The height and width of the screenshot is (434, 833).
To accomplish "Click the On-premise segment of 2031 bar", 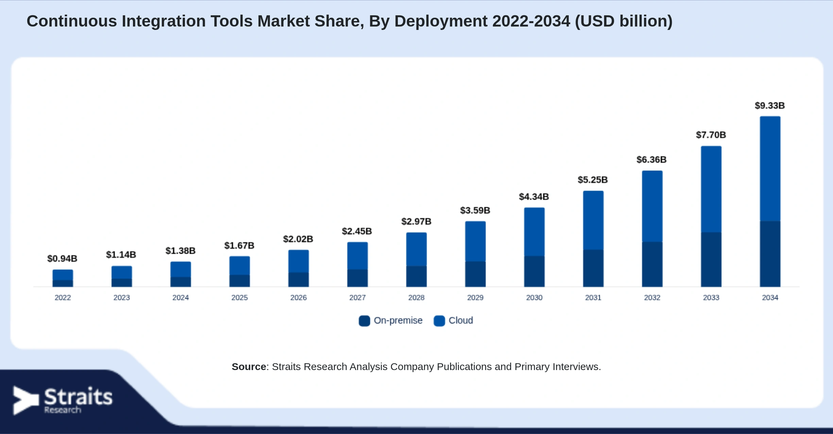I will tap(593, 268).
